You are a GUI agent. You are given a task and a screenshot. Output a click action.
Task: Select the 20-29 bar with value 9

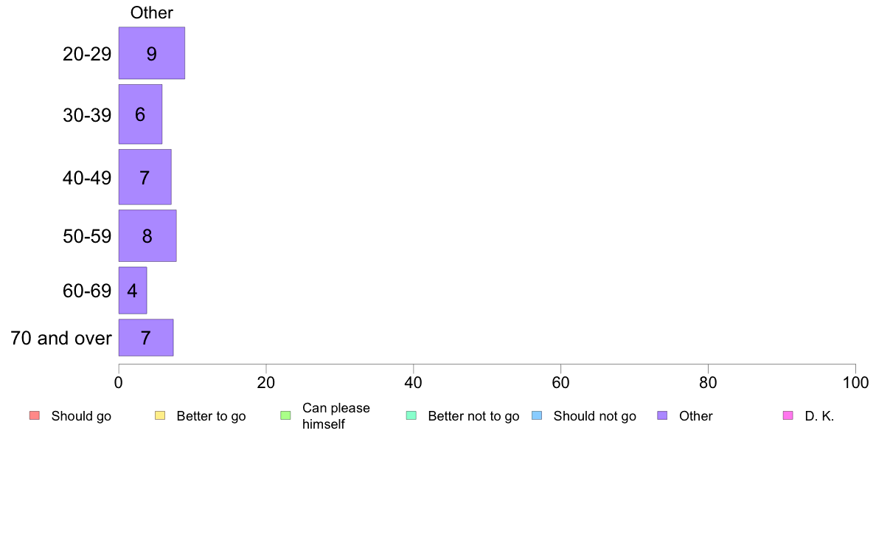(x=151, y=53)
